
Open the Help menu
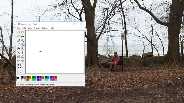tap(52, 28)
